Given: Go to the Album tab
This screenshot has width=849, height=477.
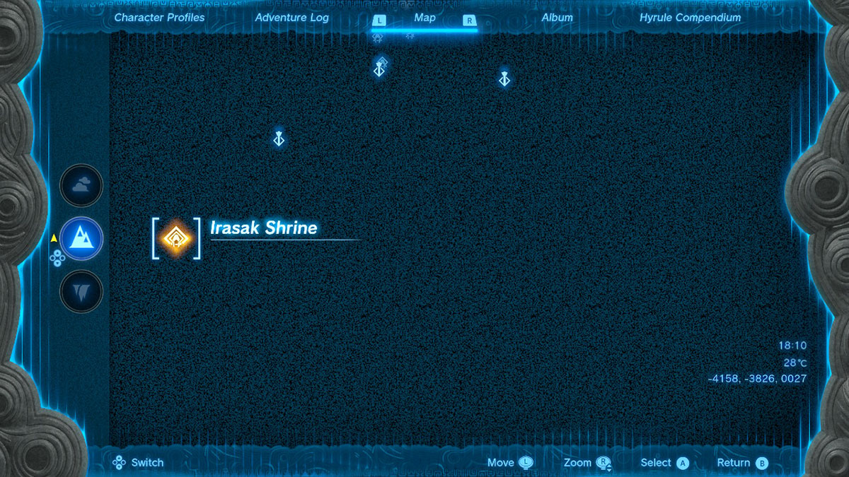Looking at the screenshot, I should pyautogui.click(x=557, y=18).
